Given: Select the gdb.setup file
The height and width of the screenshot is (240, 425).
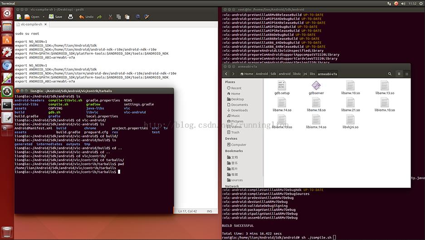Looking at the screenshot, I should click(282, 88).
